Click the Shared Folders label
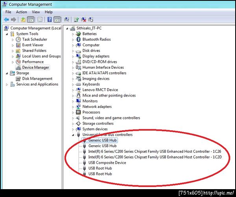Screen dimensions: 236x197 click(34, 51)
